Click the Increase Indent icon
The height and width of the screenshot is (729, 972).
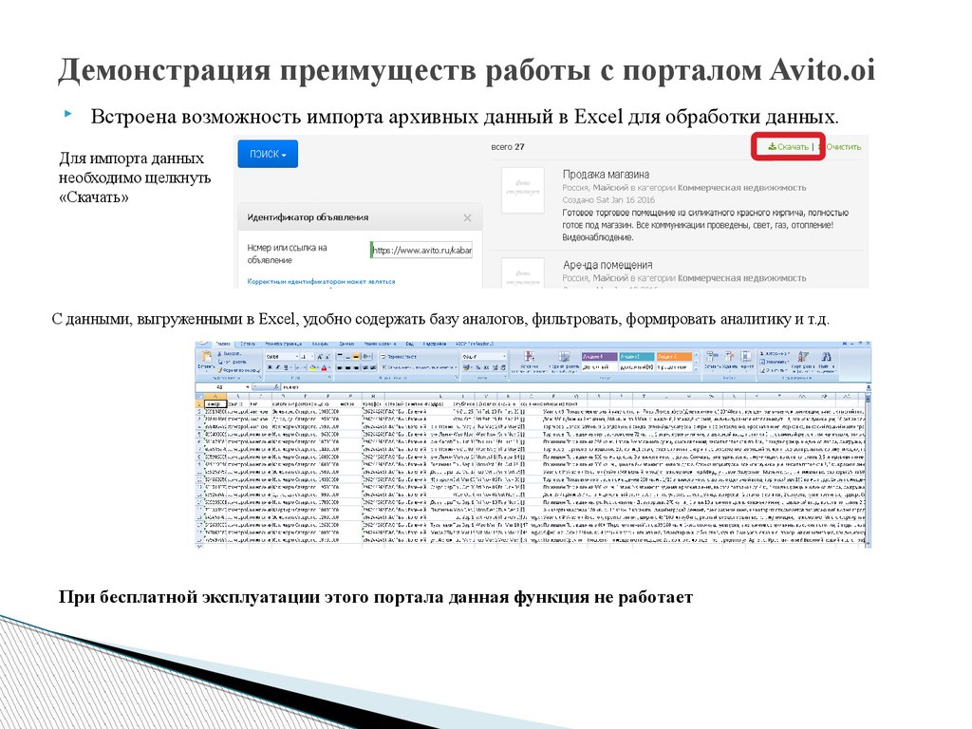click(372, 367)
